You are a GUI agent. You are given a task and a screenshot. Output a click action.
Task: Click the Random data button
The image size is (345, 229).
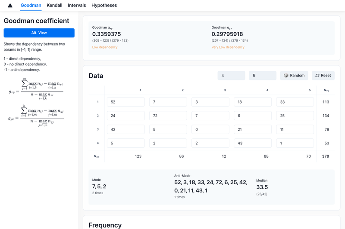tap(294, 75)
